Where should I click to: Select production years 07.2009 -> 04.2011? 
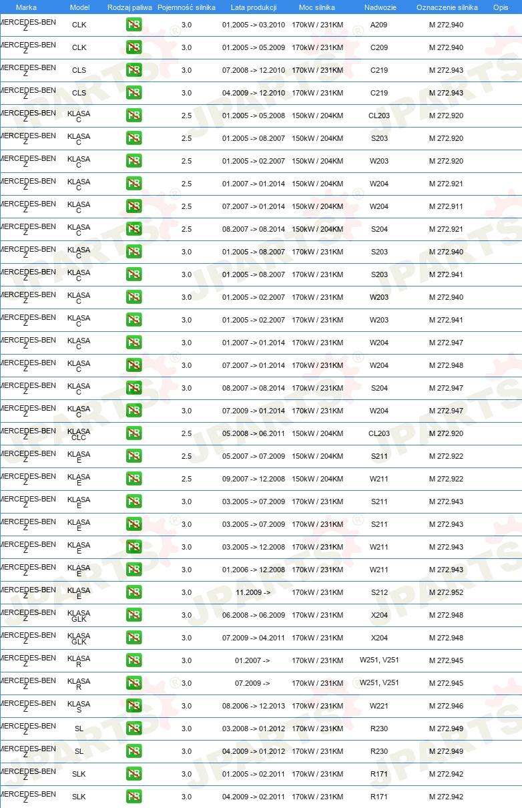[254, 638]
